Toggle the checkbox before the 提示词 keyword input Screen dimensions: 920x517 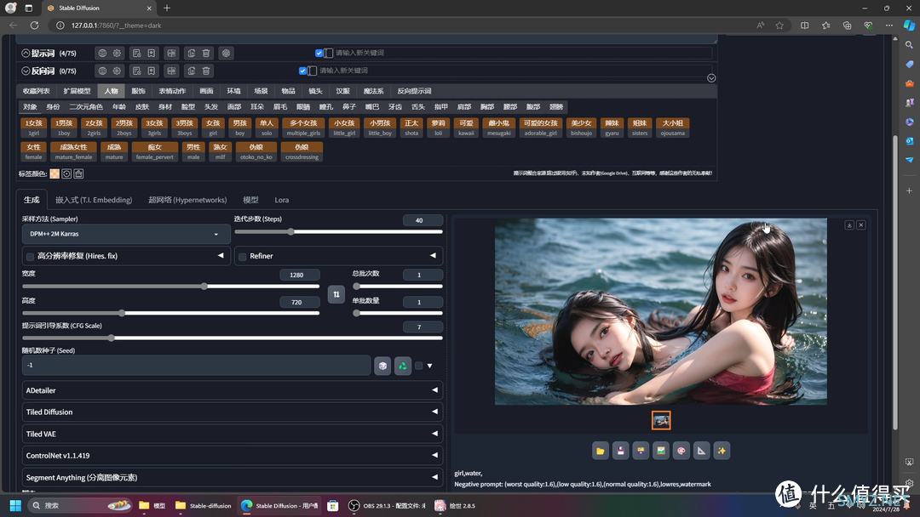[319, 54]
